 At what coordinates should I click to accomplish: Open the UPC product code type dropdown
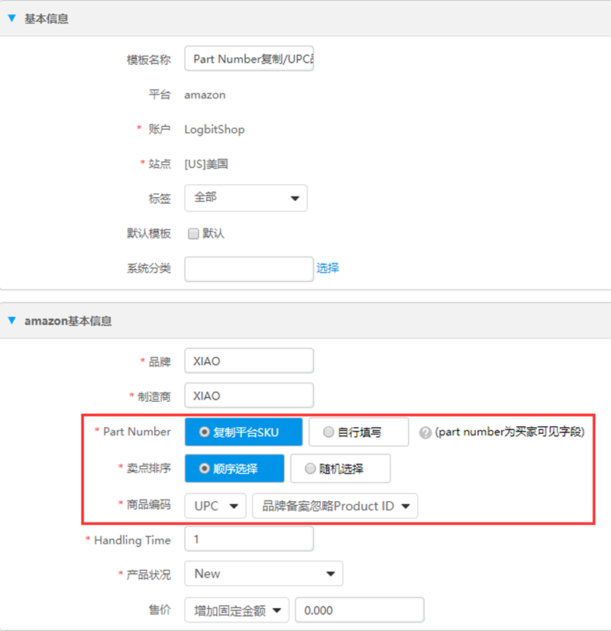pos(215,506)
